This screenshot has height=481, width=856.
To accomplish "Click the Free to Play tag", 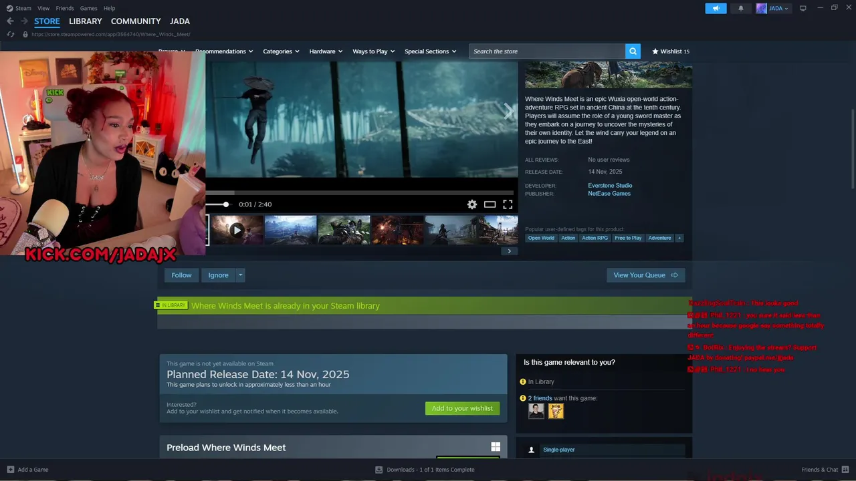I will [x=628, y=238].
